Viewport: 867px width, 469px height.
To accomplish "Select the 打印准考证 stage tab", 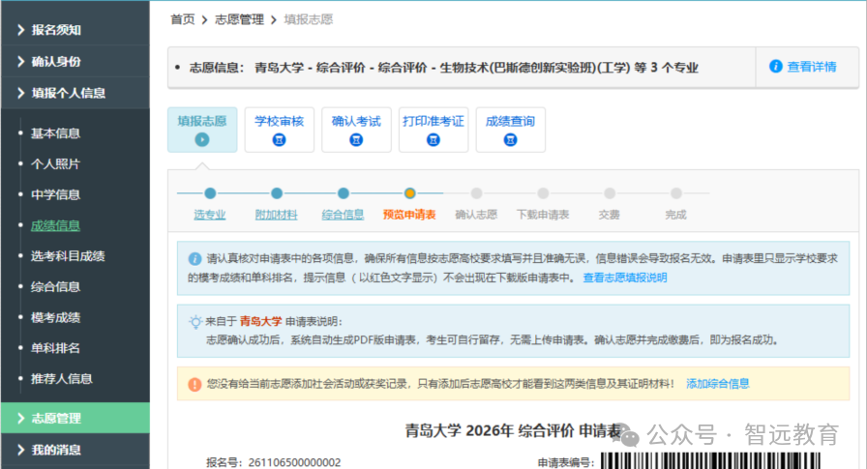I will click(x=433, y=130).
